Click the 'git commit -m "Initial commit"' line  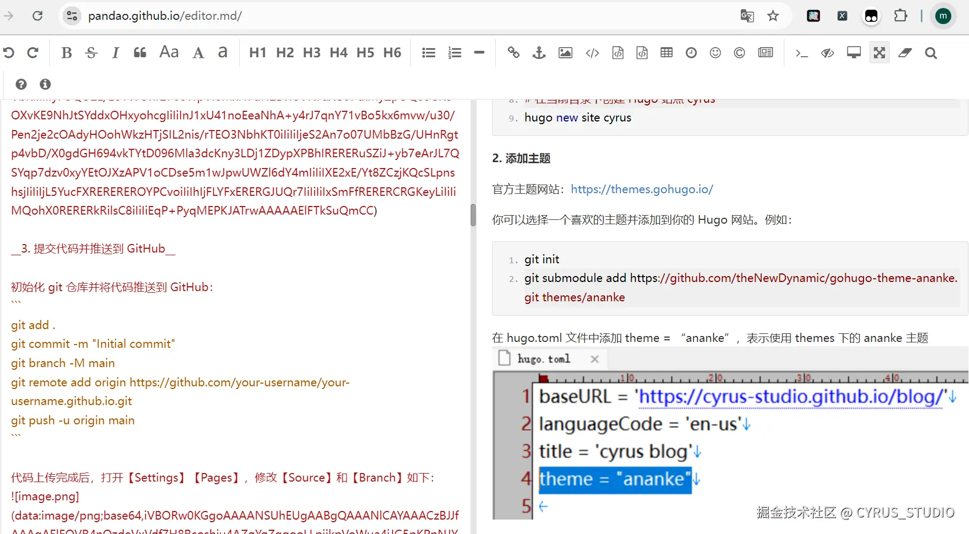[93, 344]
